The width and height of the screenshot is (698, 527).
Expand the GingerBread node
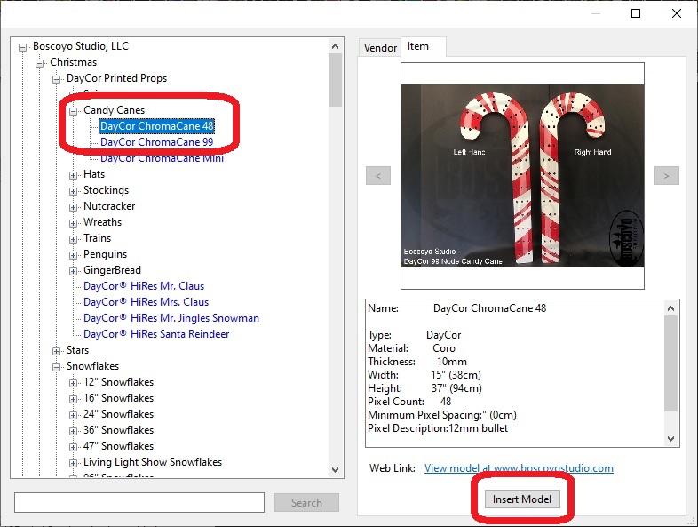[x=73, y=271]
